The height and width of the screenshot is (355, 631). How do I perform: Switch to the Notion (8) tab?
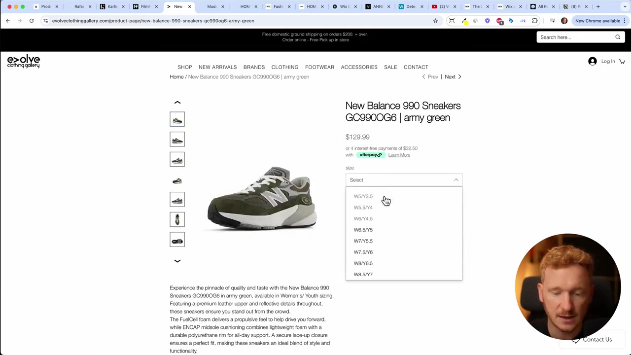(x=575, y=6)
